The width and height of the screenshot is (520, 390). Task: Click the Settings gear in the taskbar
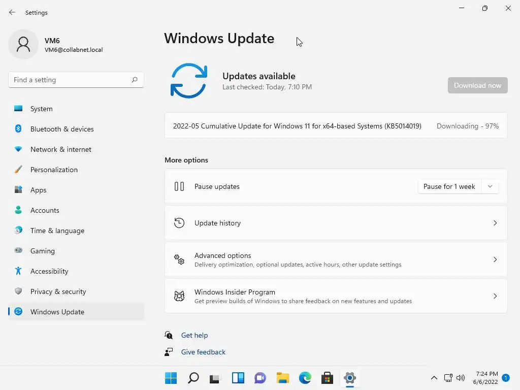(349, 378)
